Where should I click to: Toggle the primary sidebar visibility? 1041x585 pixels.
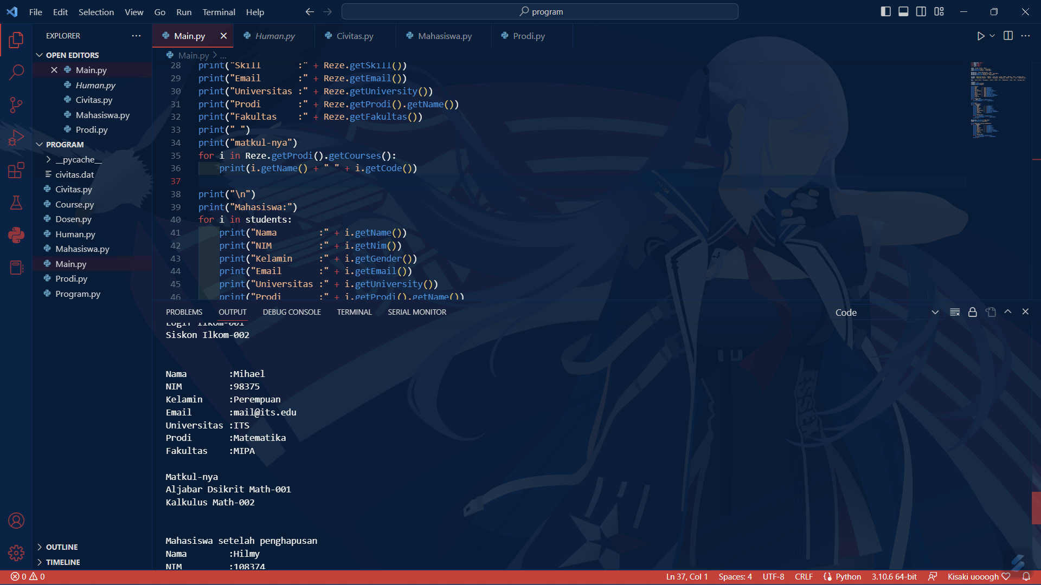tap(885, 11)
